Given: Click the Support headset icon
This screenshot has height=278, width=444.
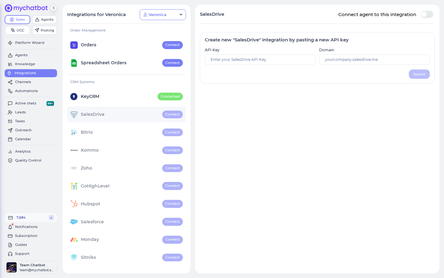Looking at the screenshot, I should click(x=10, y=254).
